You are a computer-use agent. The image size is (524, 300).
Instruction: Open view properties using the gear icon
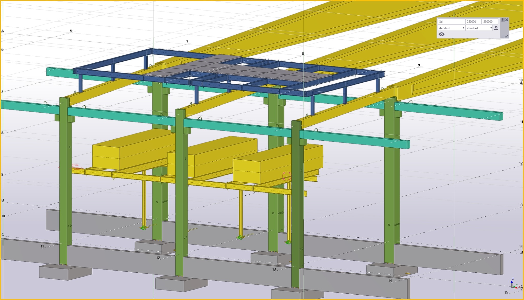[496, 28]
